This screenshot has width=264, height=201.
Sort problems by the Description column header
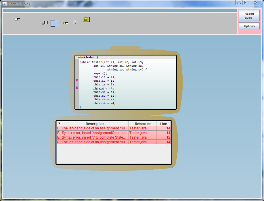click(x=95, y=124)
